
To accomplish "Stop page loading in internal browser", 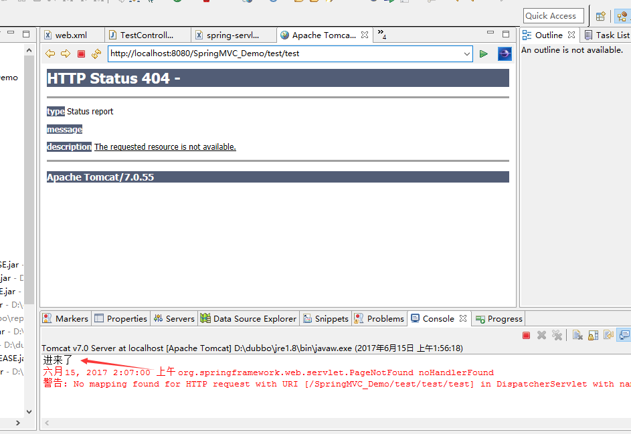I will tap(81, 53).
